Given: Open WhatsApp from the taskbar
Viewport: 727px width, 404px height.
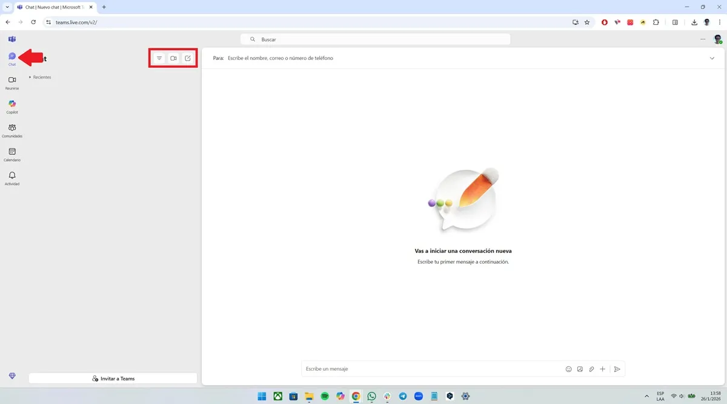Looking at the screenshot, I should [371, 396].
